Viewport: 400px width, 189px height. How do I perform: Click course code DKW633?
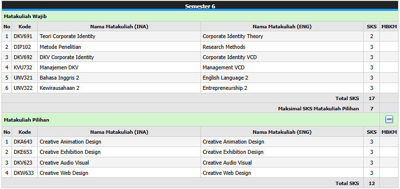coord(24,173)
